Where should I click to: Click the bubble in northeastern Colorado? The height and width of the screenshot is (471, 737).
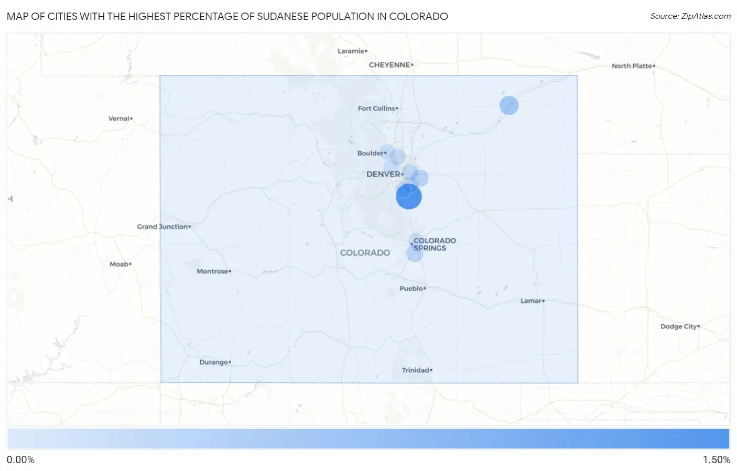pyautogui.click(x=509, y=105)
